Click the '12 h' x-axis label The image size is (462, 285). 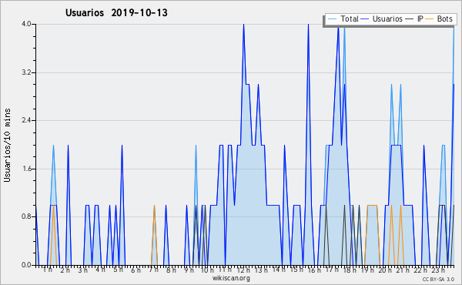243,270
